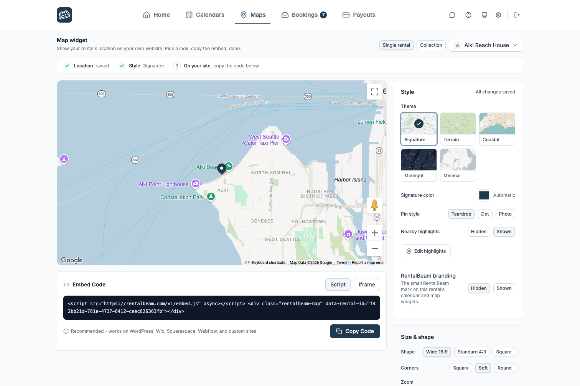Image resolution: width=580 pixels, height=386 pixels.
Task: Click the Constellation Park tree marker
Action: pos(211,197)
